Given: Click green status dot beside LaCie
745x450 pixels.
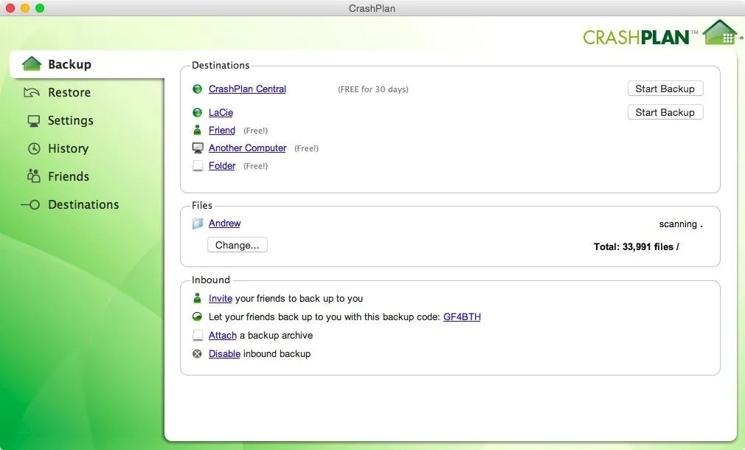Looking at the screenshot, I should coord(197,113).
